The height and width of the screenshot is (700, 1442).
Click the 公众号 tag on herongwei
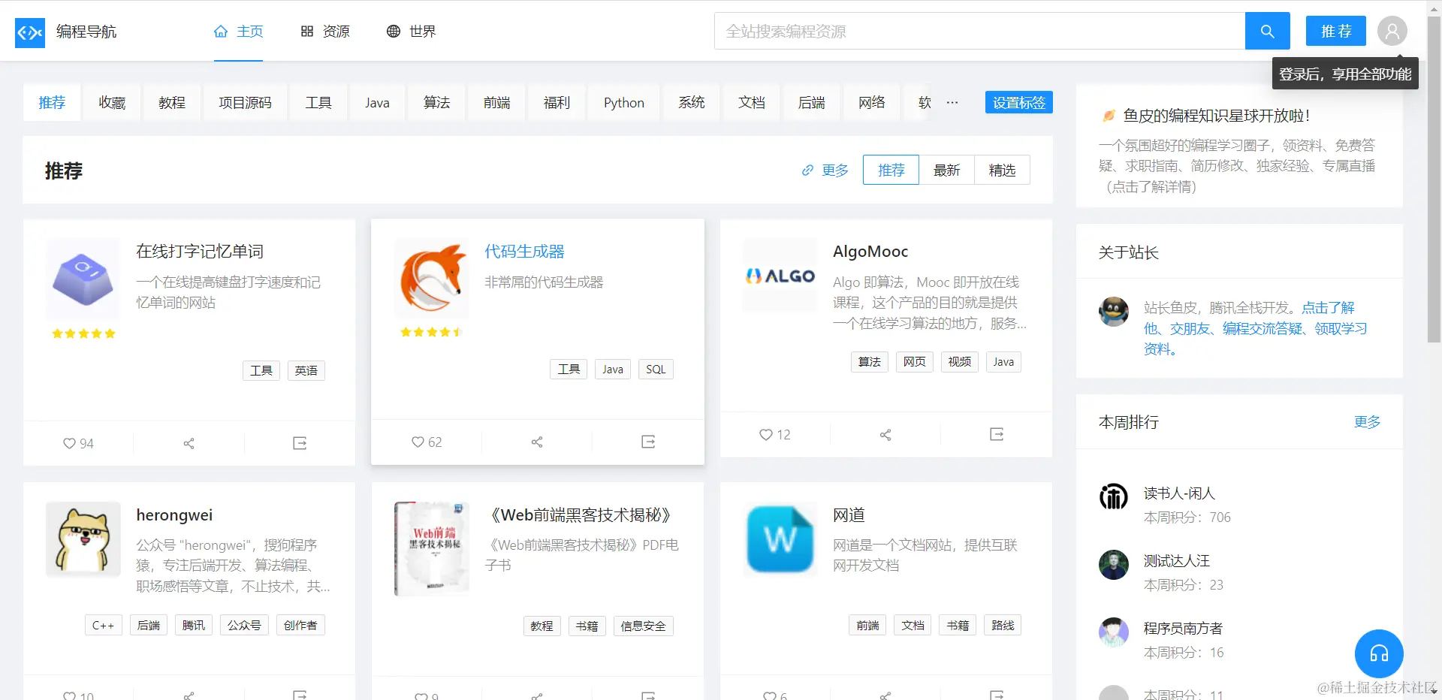244,625
